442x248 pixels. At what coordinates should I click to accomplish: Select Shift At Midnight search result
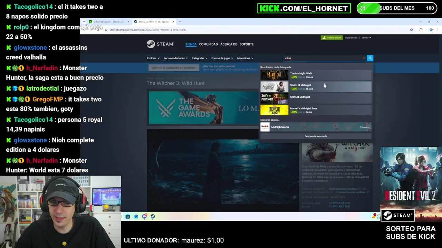pyautogui.click(x=316, y=99)
